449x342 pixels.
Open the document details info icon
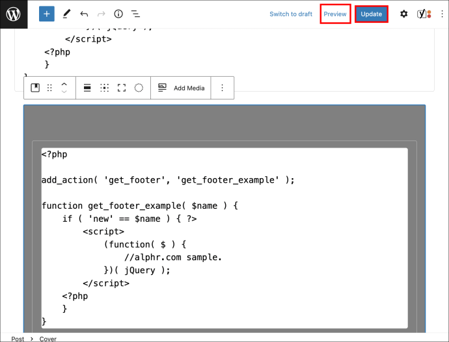pyautogui.click(x=118, y=14)
